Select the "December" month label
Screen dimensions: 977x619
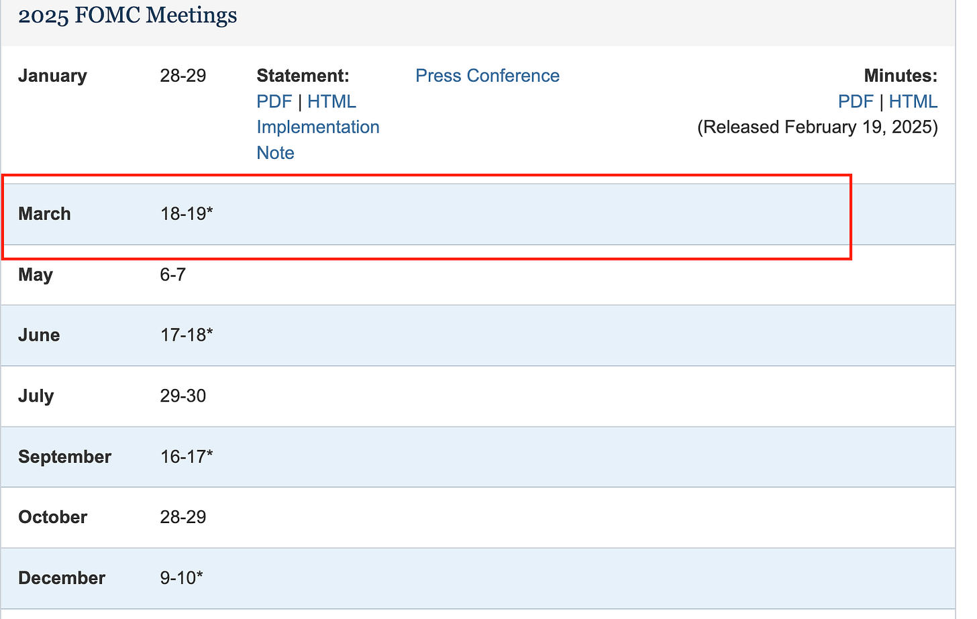[62, 578]
